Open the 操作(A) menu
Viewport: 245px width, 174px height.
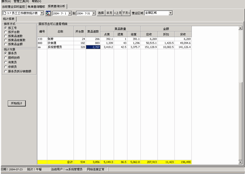6,1
